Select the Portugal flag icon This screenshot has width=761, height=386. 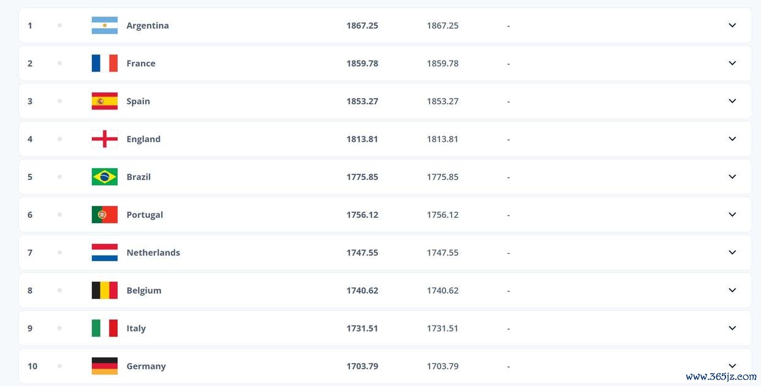[104, 215]
